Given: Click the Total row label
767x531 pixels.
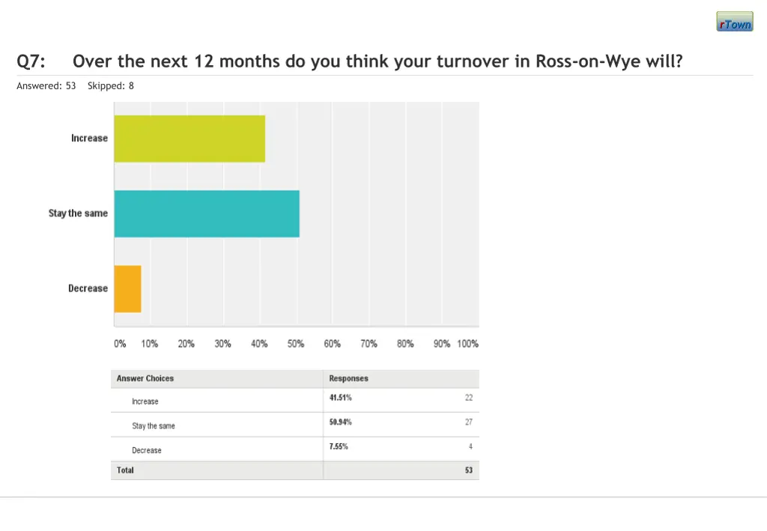Looking at the screenshot, I should [125, 470].
